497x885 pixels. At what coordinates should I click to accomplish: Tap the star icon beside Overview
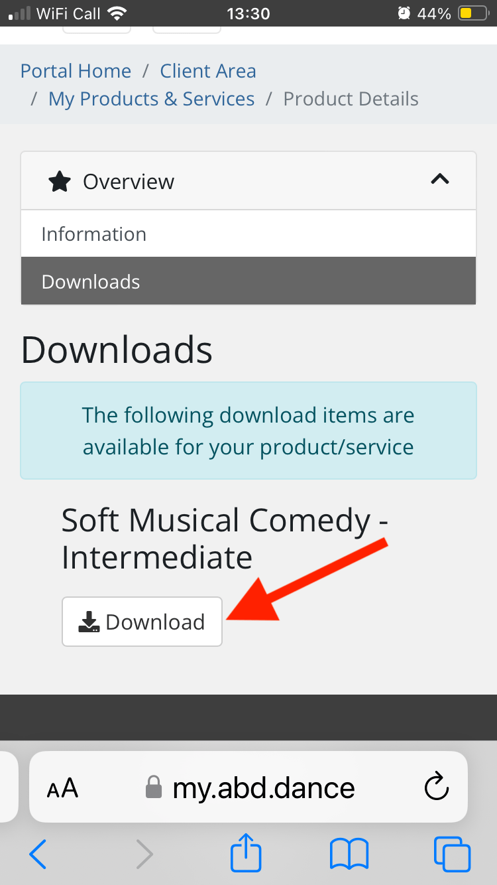pos(60,182)
